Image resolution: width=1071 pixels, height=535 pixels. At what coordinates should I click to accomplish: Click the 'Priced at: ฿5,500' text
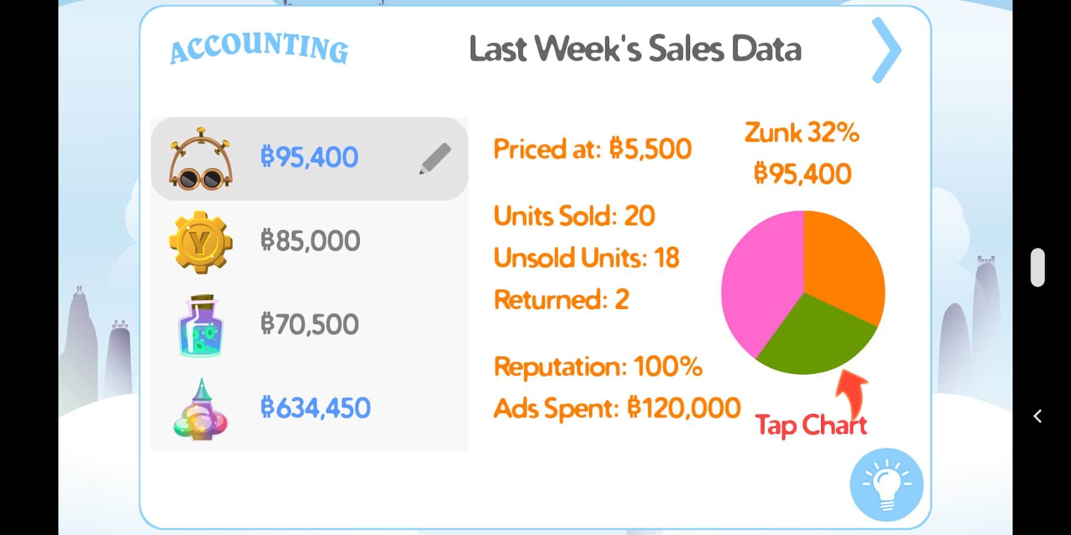click(593, 149)
